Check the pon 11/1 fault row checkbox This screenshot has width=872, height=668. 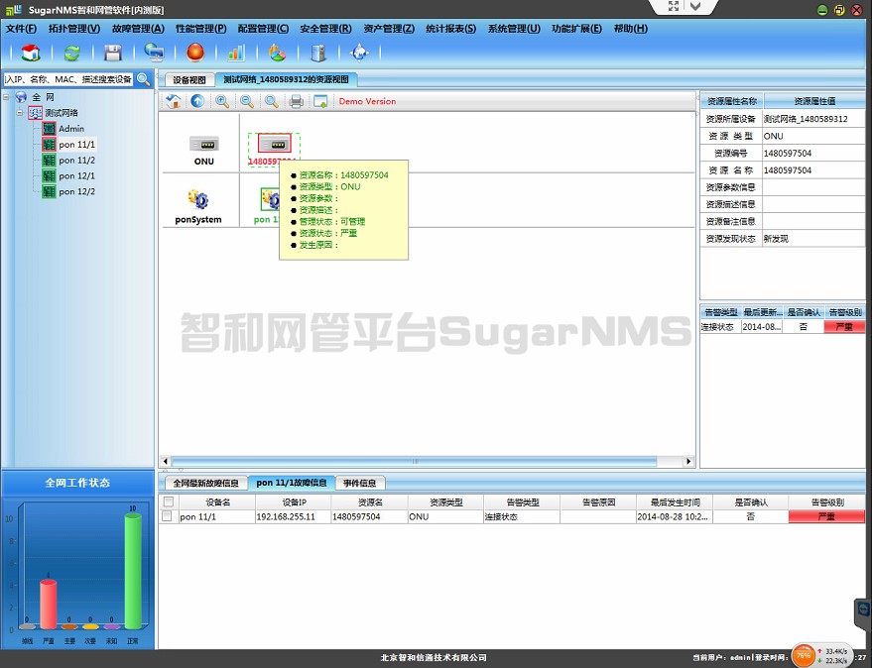pyautogui.click(x=167, y=516)
